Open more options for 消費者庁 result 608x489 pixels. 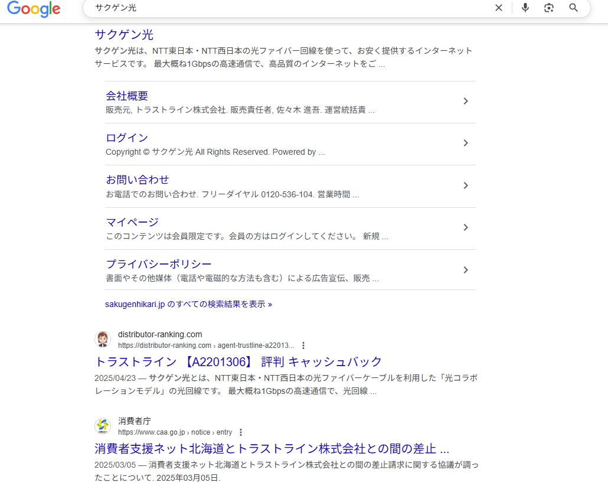point(241,432)
